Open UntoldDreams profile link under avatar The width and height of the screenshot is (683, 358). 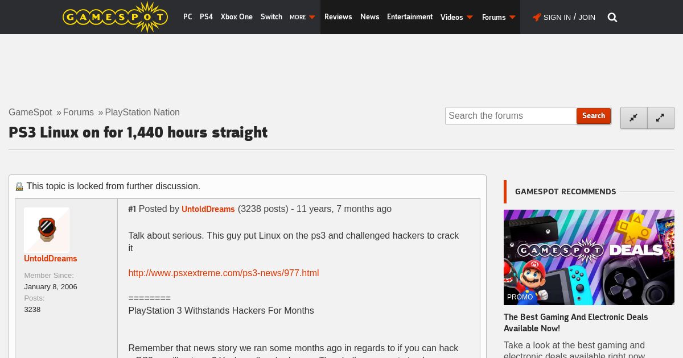coord(51,259)
